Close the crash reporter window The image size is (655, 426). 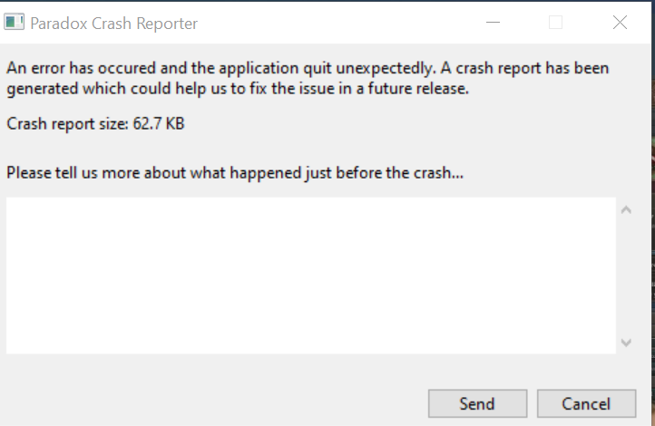coord(620,22)
